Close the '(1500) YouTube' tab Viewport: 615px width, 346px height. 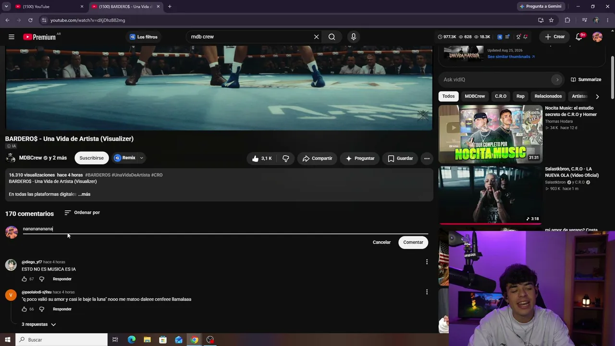tap(82, 7)
